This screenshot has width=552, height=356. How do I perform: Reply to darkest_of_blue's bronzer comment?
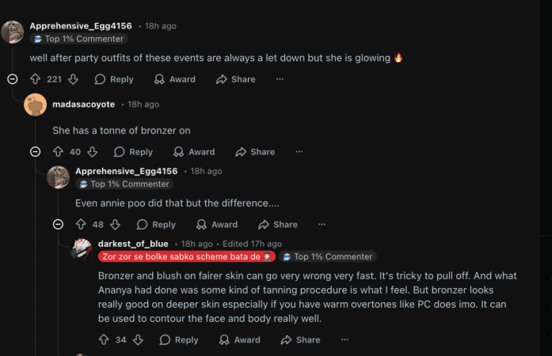click(x=179, y=340)
